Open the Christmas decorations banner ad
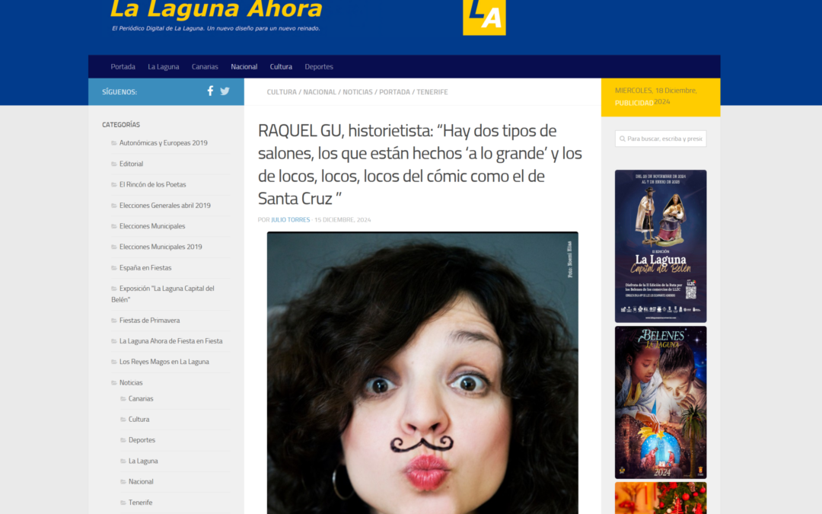 (x=661, y=498)
